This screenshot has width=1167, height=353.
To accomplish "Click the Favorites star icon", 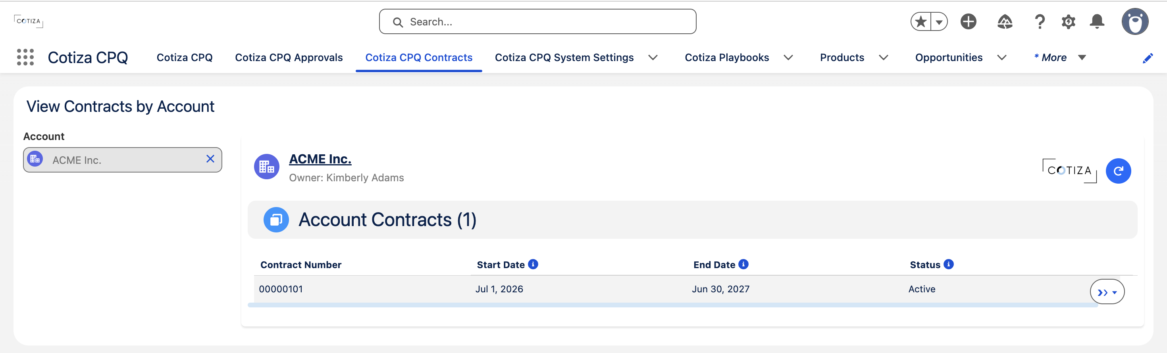I will coord(921,22).
